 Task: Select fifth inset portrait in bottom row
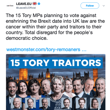tap(81, 103)
